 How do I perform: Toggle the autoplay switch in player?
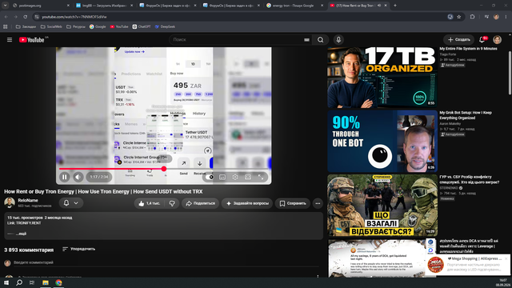pos(210,177)
